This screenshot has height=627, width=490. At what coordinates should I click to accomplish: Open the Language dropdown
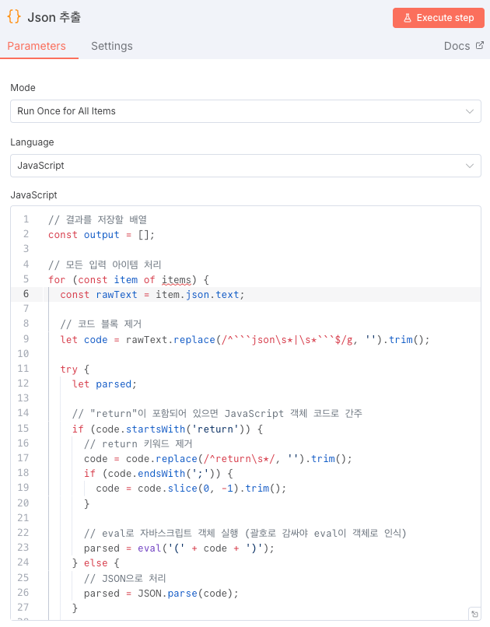click(246, 166)
